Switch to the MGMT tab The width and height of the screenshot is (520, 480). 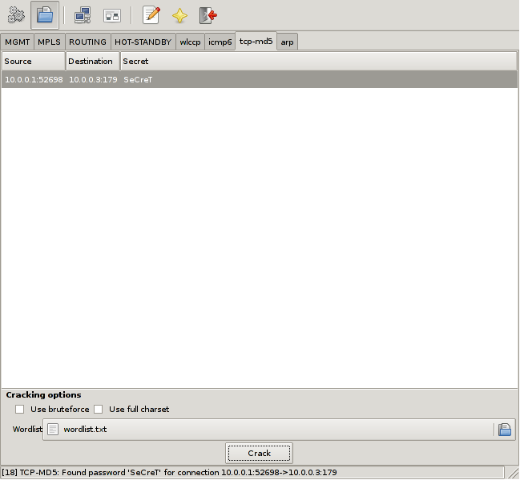[18, 42]
